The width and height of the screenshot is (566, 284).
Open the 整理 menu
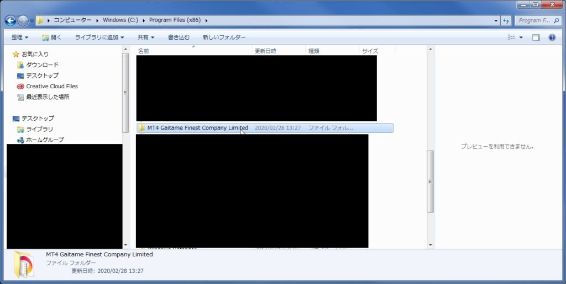click(x=20, y=37)
